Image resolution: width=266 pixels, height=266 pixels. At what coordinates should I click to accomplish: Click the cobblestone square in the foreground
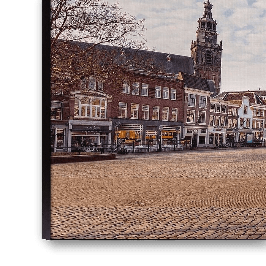click(x=160, y=198)
